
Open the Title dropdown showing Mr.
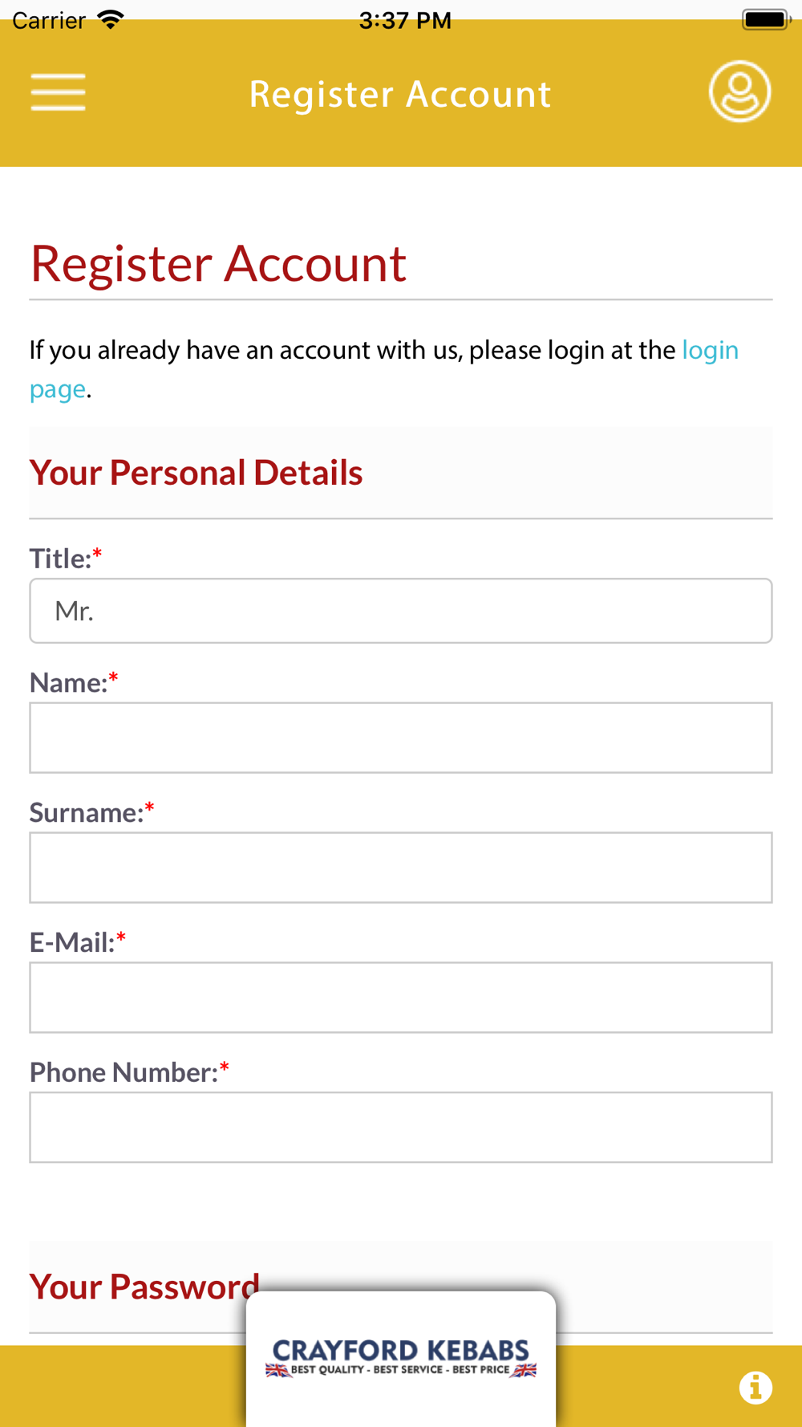pyautogui.click(x=401, y=611)
